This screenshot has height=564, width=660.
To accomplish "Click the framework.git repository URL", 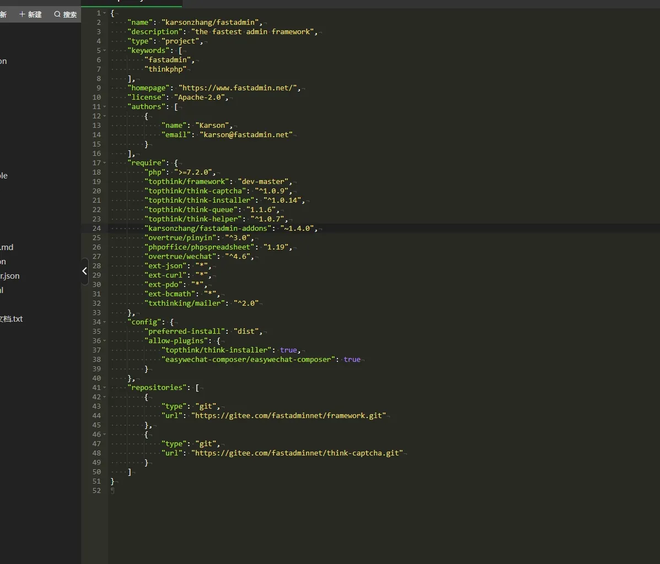I will click(288, 415).
